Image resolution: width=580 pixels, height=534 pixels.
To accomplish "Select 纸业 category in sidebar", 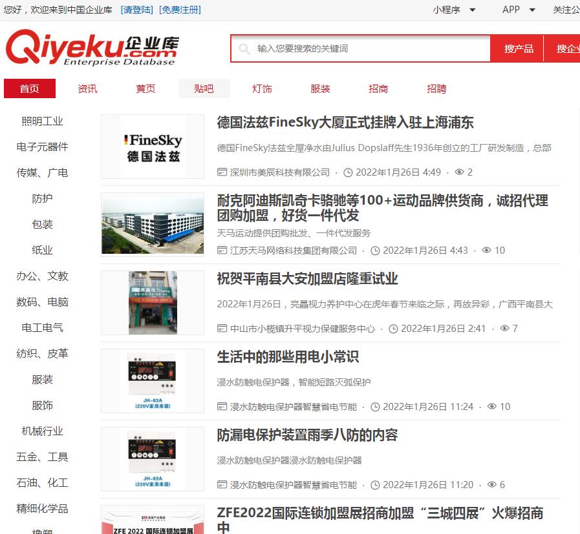I will (42, 251).
